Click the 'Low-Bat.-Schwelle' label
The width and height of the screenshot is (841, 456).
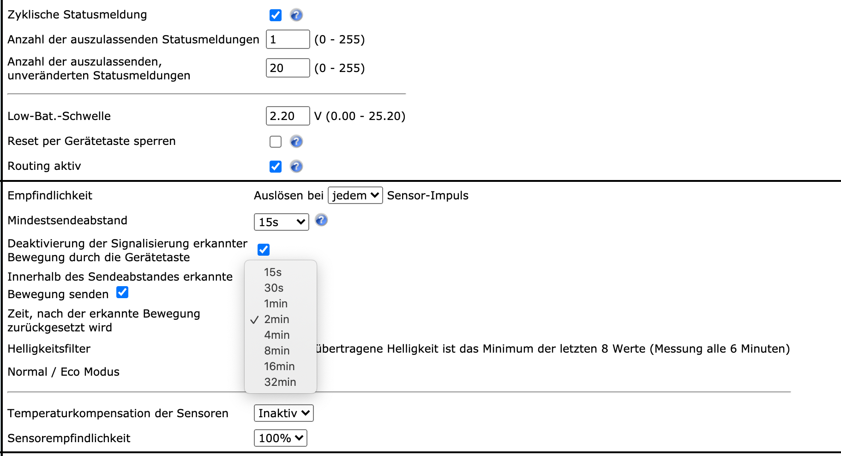click(x=59, y=116)
